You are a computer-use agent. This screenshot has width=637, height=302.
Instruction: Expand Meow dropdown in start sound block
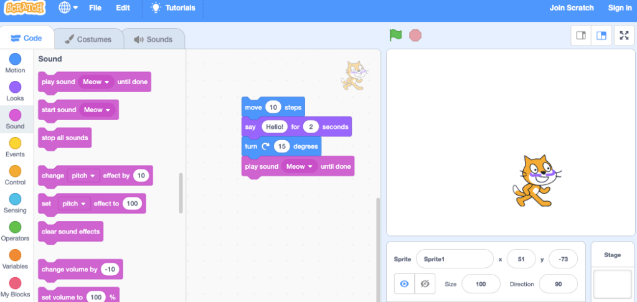(x=97, y=110)
